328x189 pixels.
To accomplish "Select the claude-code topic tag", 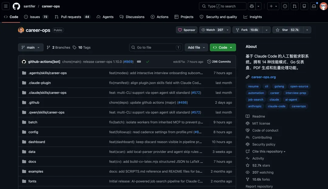I will click(276, 106).
